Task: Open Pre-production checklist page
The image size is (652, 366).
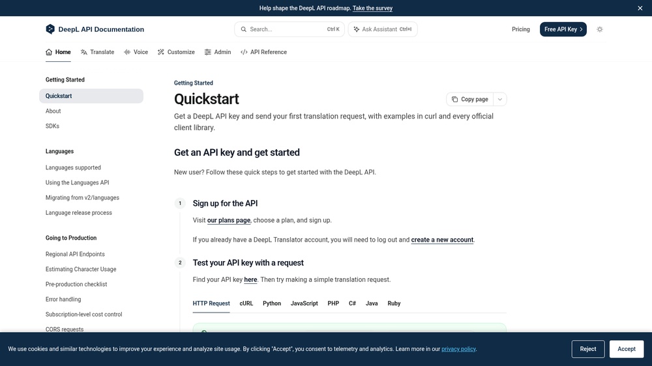Action: (76, 284)
